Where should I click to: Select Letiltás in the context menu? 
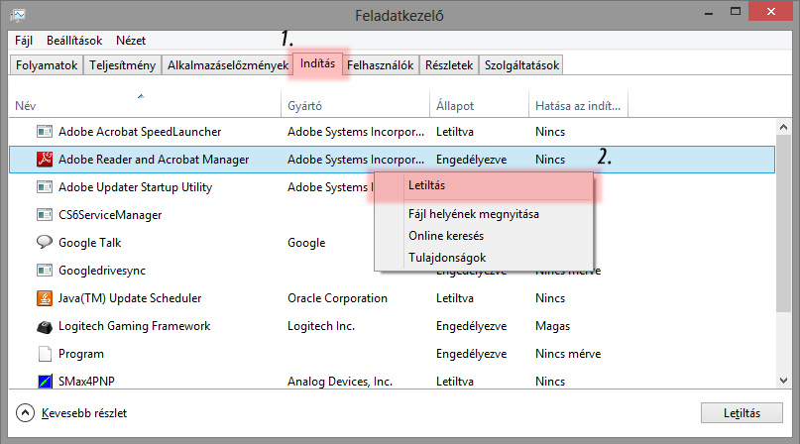426,185
